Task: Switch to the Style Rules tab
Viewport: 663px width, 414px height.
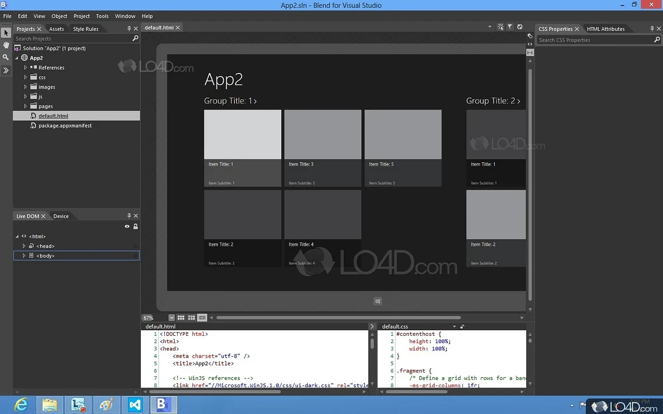Action: coord(85,29)
